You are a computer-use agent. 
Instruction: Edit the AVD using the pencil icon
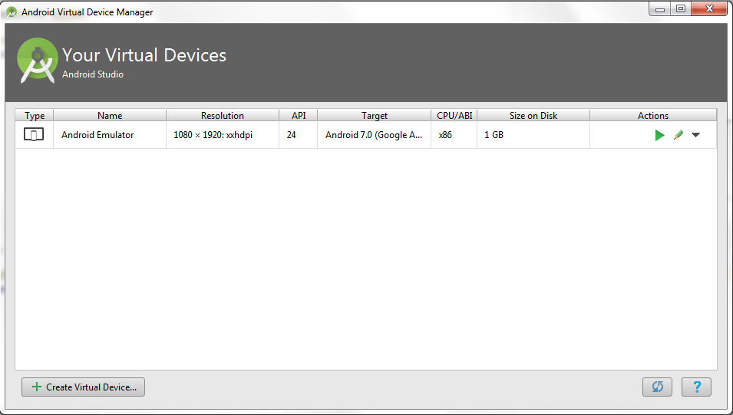[679, 135]
